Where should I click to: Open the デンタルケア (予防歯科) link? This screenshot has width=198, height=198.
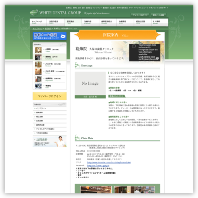tap(49, 129)
